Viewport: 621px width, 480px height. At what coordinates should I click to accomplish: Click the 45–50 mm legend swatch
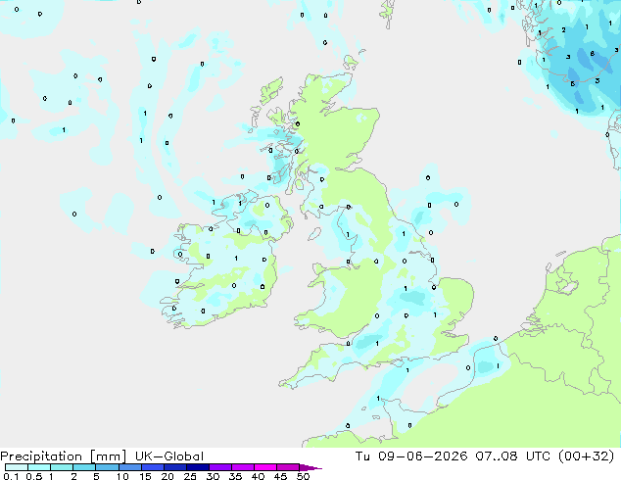click(x=288, y=467)
